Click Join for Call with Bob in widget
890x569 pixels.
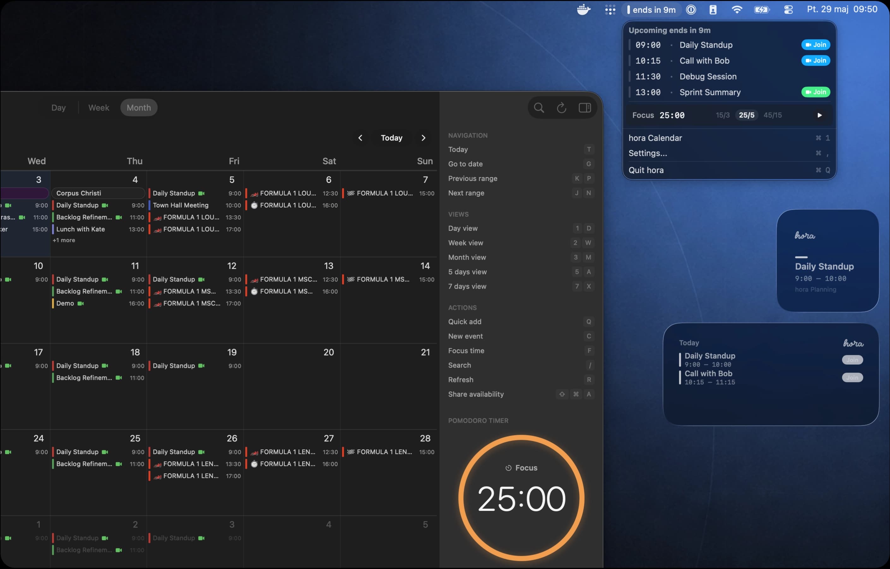point(852,377)
